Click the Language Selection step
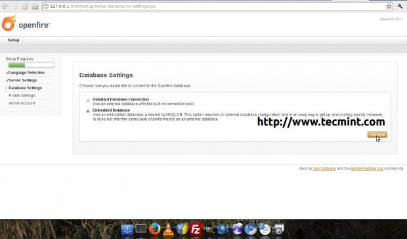This screenshot has width=407, height=239. click(x=27, y=73)
